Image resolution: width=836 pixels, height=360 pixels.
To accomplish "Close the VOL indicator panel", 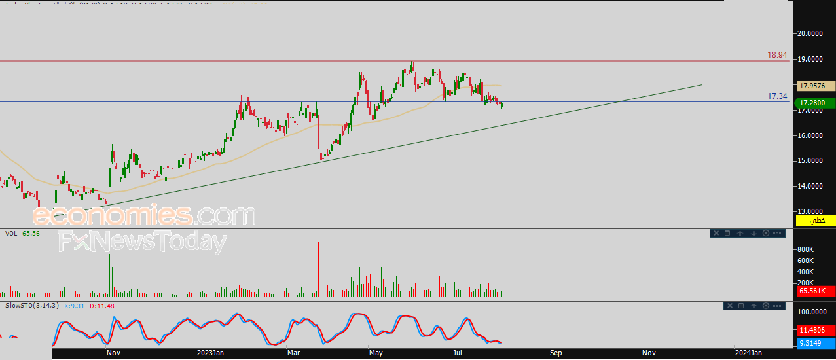I will tap(716, 233).
